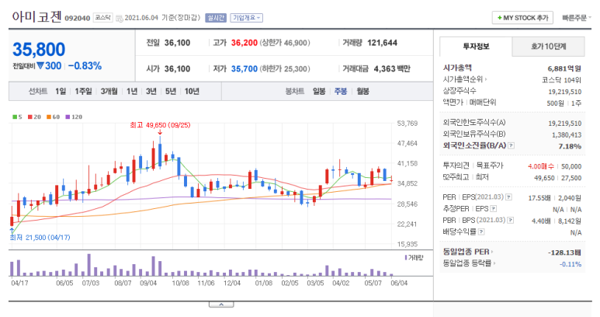This screenshot has width=600, height=317.
Task: Click the 외국인소진율 value 7.18%
Action: [570, 146]
